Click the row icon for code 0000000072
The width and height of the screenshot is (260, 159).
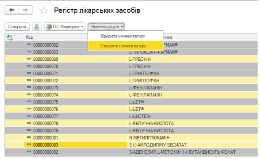tap(29, 80)
